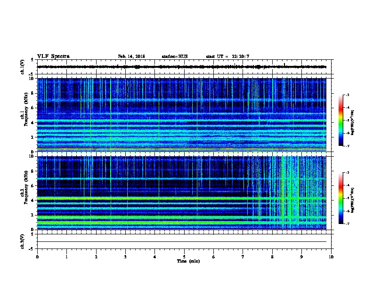Click ch.1 frequency axis tick label 2
This screenshot has width=373, height=288.
point(32,137)
